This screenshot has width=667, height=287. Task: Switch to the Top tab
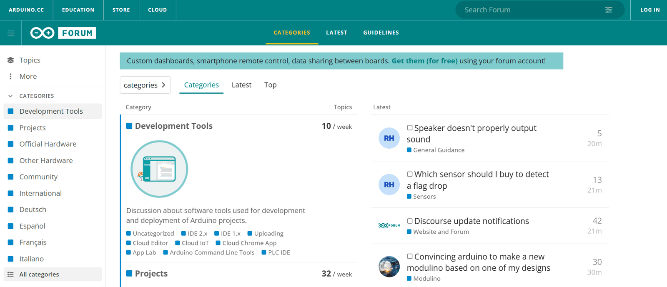(x=270, y=85)
